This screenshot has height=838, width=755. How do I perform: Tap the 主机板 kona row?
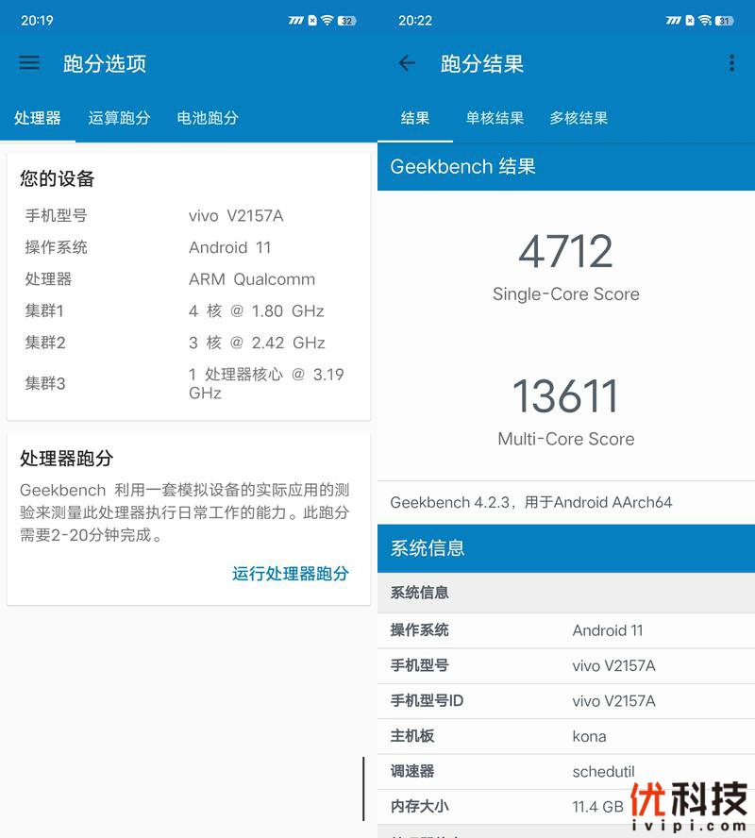[566, 736]
